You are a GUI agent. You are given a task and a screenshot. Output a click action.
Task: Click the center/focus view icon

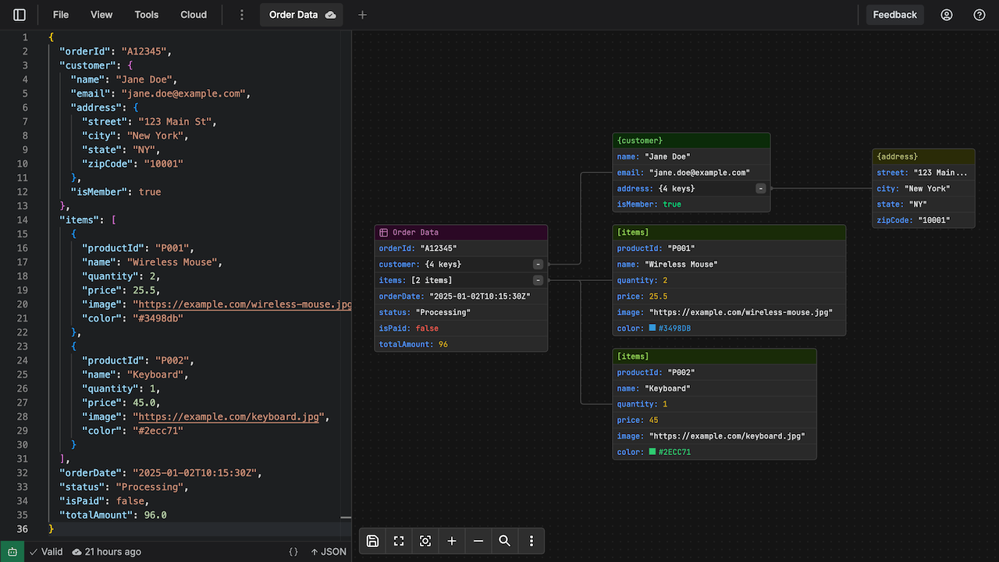click(425, 541)
